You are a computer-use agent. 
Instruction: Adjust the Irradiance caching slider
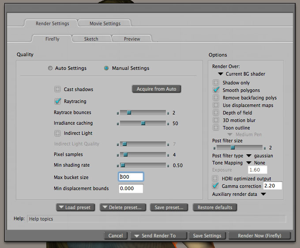pos(143,123)
